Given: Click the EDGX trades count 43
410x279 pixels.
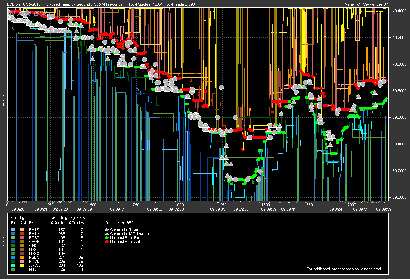Looking at the screenshot, I should pos(81,254).
